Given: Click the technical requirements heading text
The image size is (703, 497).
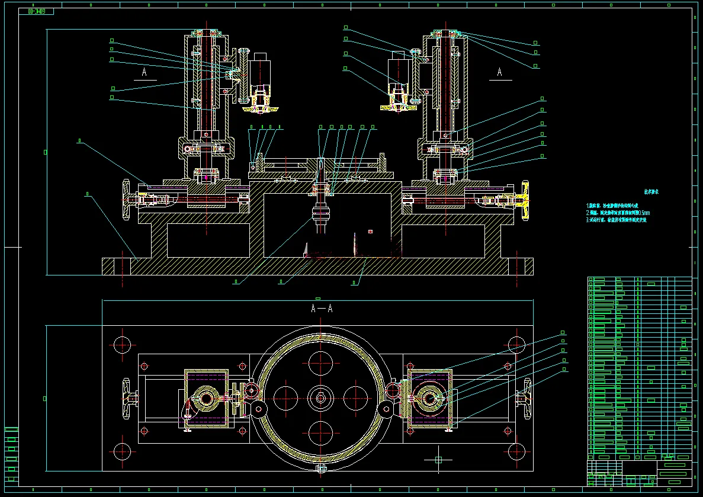Looking at the screenshot, I should click(651, 191).
